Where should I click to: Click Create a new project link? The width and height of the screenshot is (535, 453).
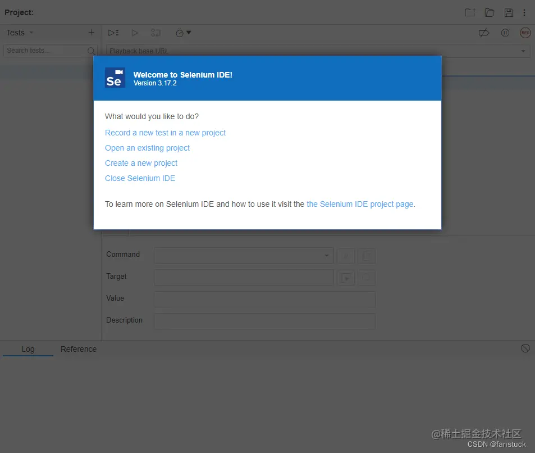tap(141, 163)
